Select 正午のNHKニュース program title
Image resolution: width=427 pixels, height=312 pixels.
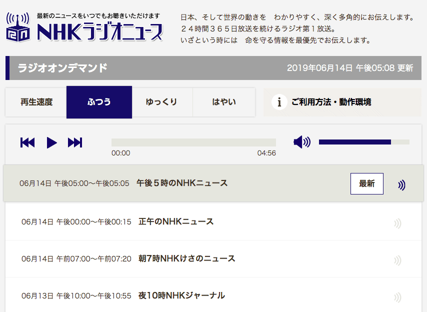pyautogui.click(x=176, y=221)
